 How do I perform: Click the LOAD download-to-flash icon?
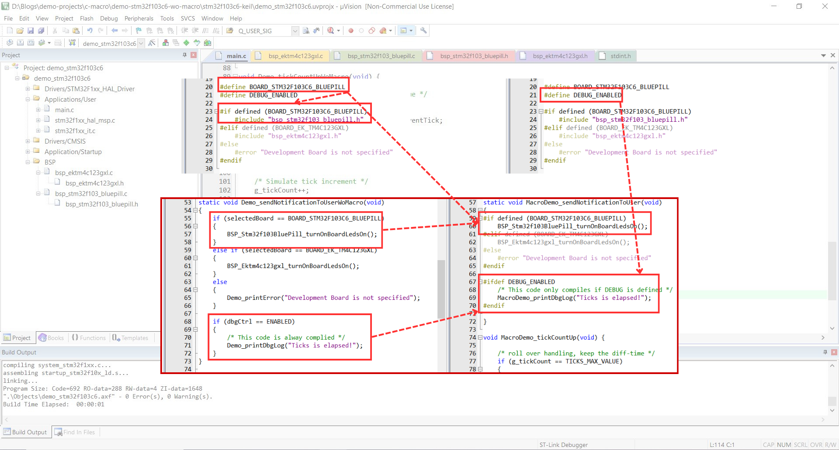(x=72, y=43)
